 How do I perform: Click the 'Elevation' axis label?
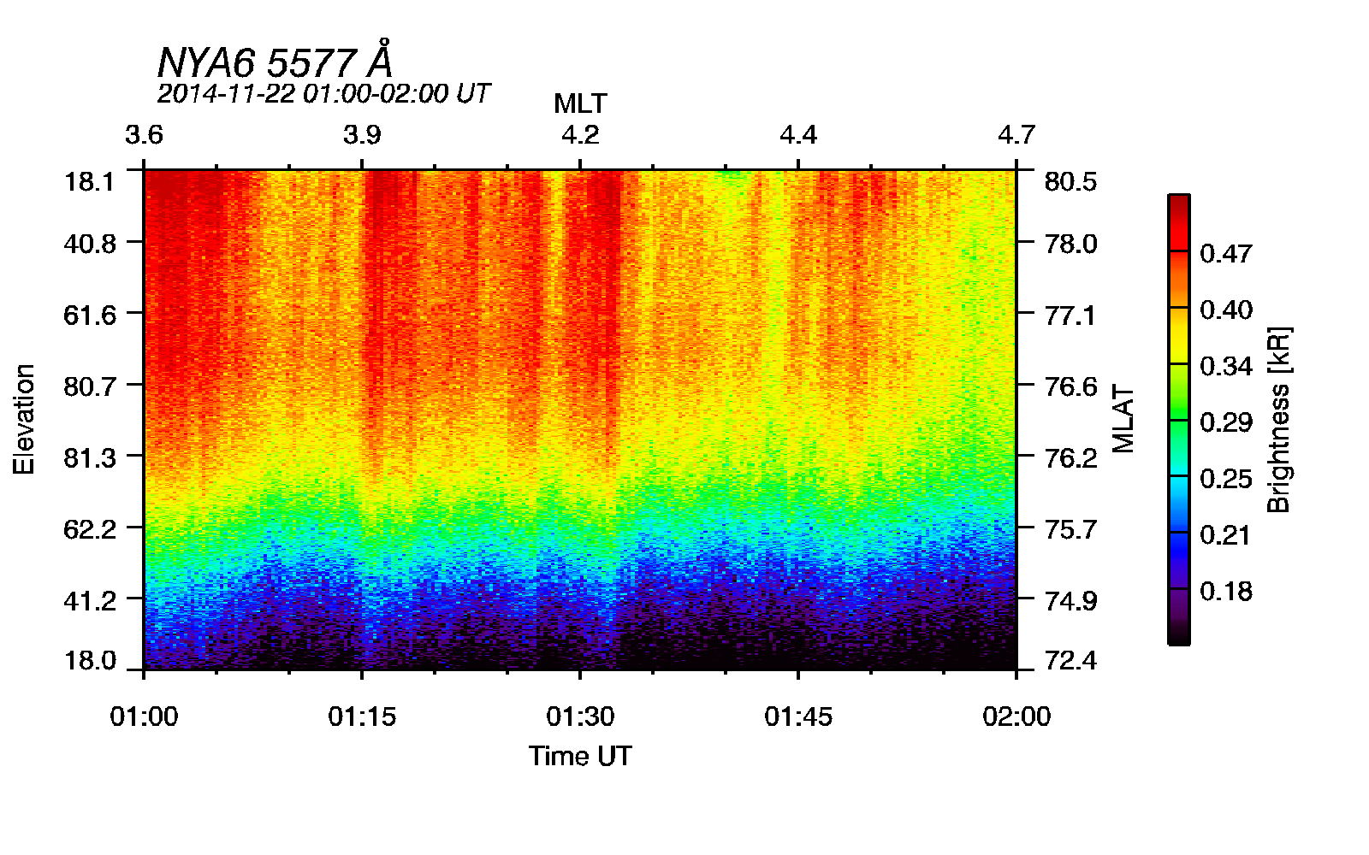[x=24, y=419]
